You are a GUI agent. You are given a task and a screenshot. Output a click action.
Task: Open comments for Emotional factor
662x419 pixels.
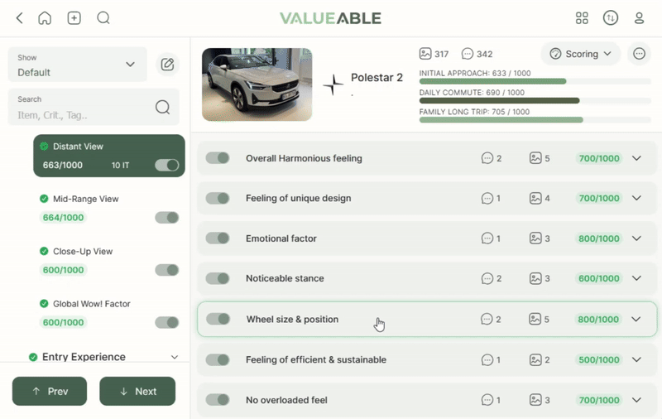[487, 238]
